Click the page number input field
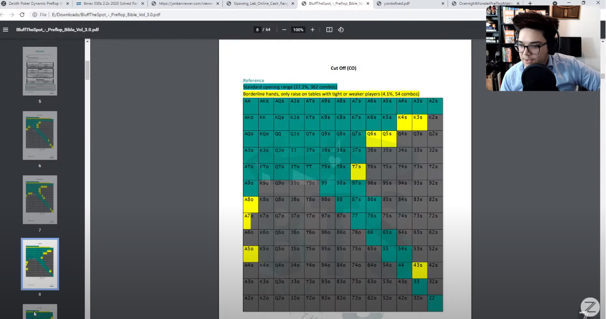Image resolution: width=606 pixels, height=319 pixels. pyautogui.click(x=258, y=30)
